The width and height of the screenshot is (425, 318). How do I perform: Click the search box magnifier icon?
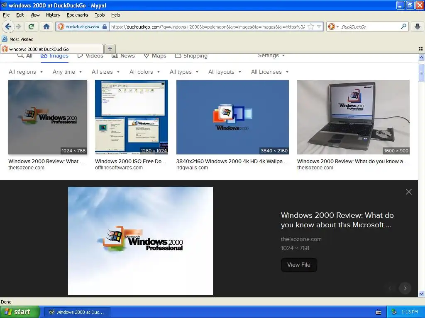pos(403,26)
